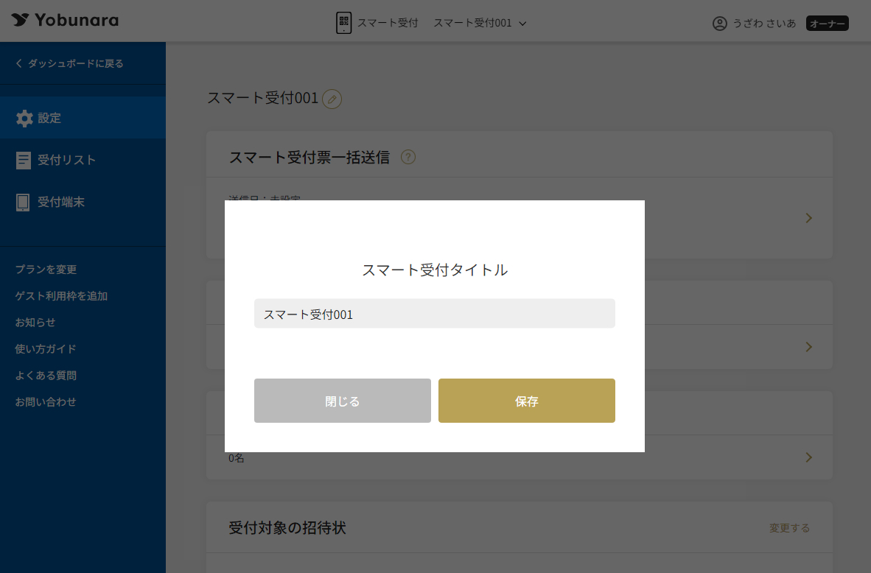Click the Yobunara bird logo

tap(20, 20)
